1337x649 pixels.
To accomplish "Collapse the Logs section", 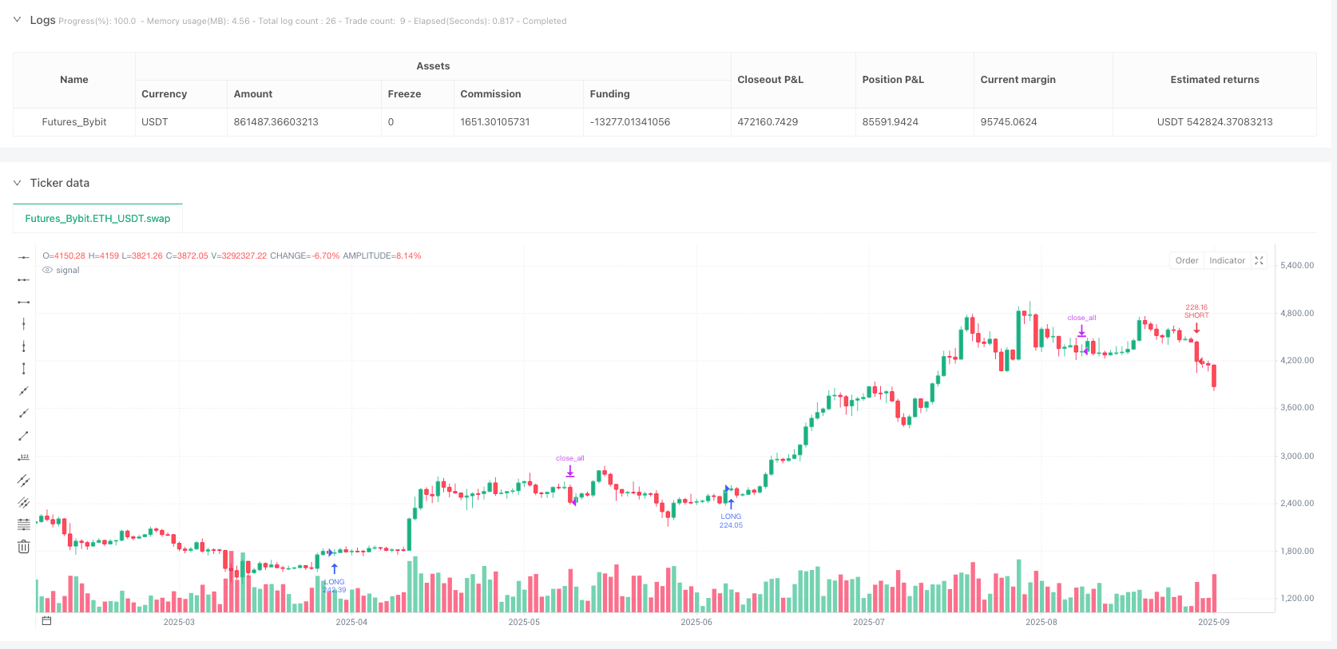I will tap(17, 20).
